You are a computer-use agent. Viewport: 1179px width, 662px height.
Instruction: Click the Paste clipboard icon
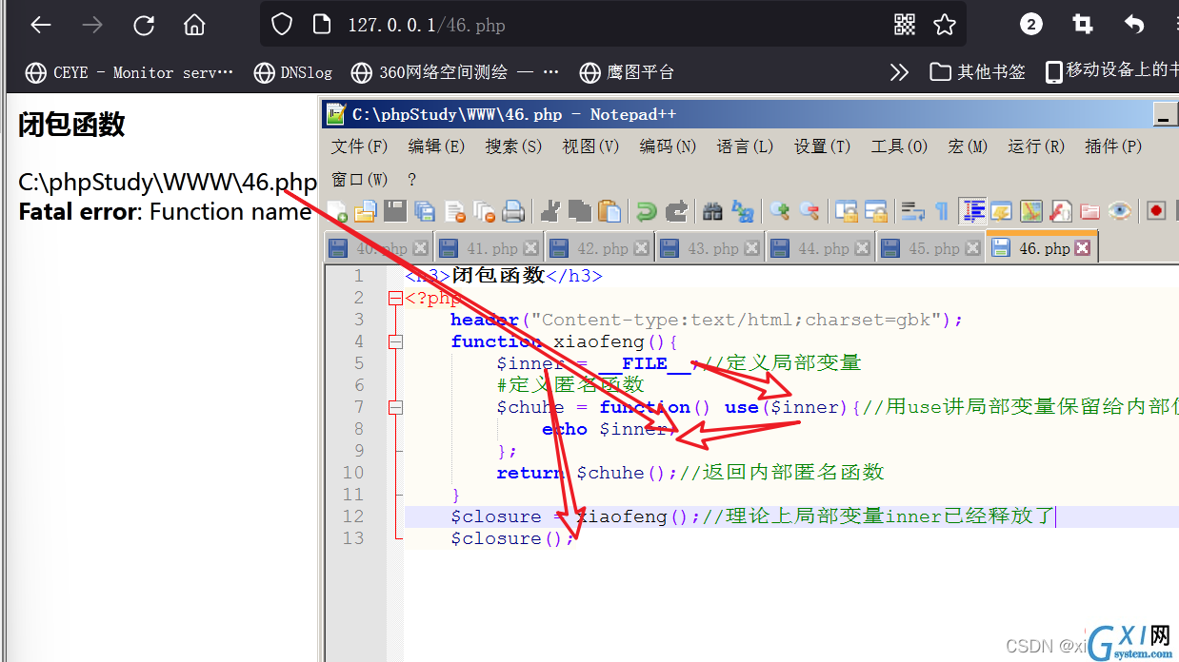coord(609,211)
